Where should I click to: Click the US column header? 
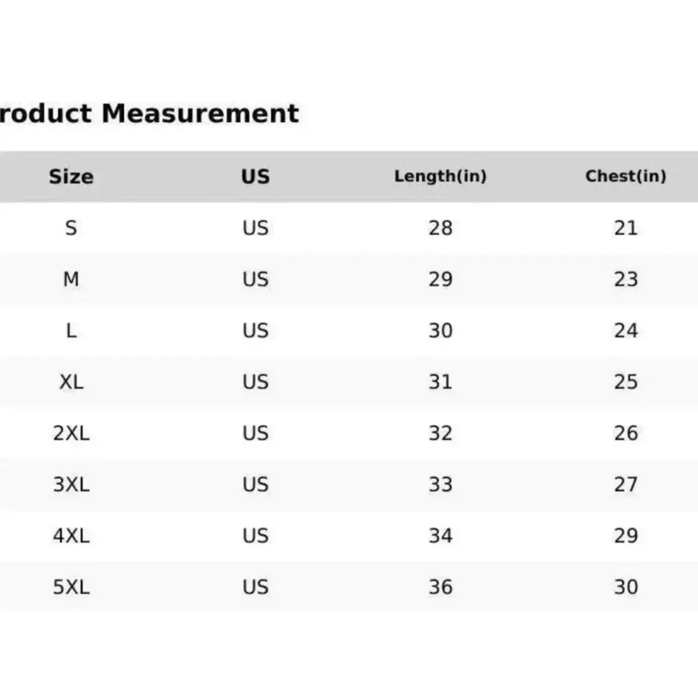[x=255, y=177]
